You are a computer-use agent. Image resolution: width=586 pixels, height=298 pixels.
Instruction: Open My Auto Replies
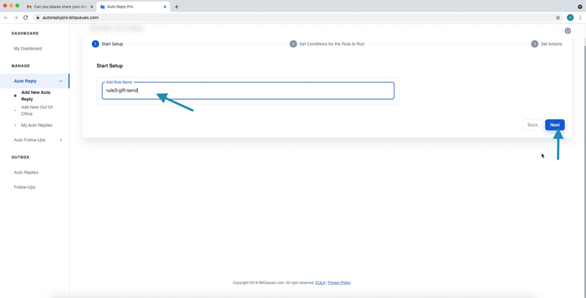click(x=37, y=125)
